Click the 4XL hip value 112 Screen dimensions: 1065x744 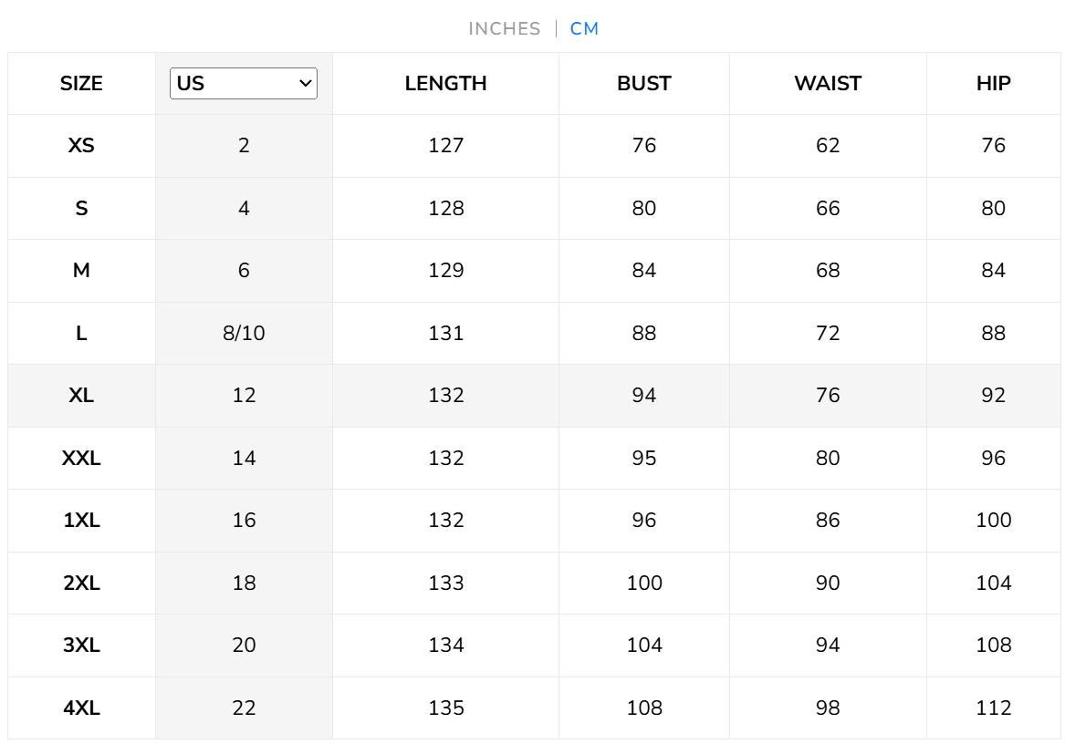click(x=993, y=708)
